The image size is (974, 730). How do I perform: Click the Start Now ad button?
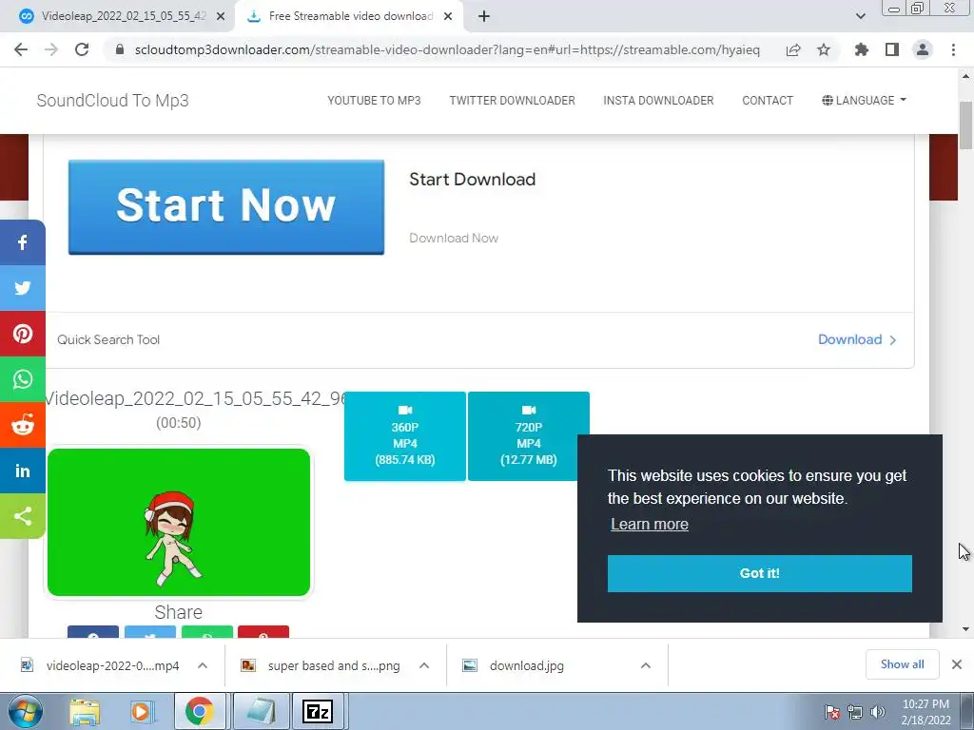coord(226,206)
